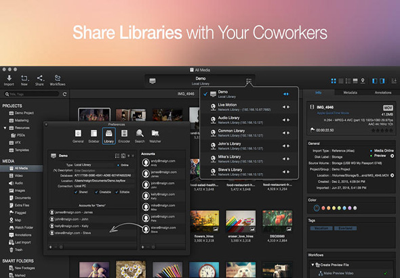Pick the green color label
This screenshot has height=278, width=400.
(x=339, y=208)
